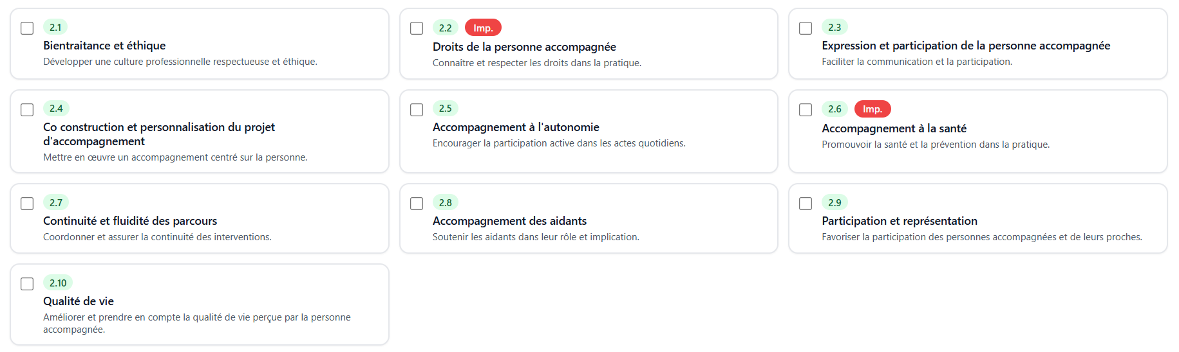Image resolution: width=1179 pixels, height=352 pixels.
Task: Tick checkbox for Droits de la personne accompagnée
Action: tap(417, 28)
